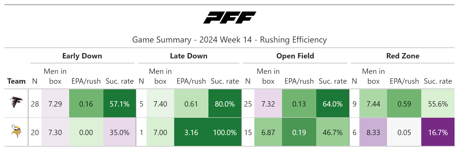Select the Falcons 80.0% late down cell
This screenshot has height=151, width=459.
(225, 104)
